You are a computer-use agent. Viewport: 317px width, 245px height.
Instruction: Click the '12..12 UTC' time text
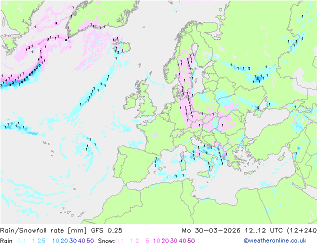(x=264, y=230)
